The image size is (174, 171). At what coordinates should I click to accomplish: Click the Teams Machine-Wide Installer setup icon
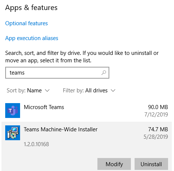(13, 133)
